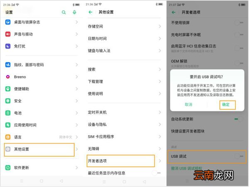Select the 语言 简体中文 value
This screenshot has width=249, height=187.
click(66, 137)
